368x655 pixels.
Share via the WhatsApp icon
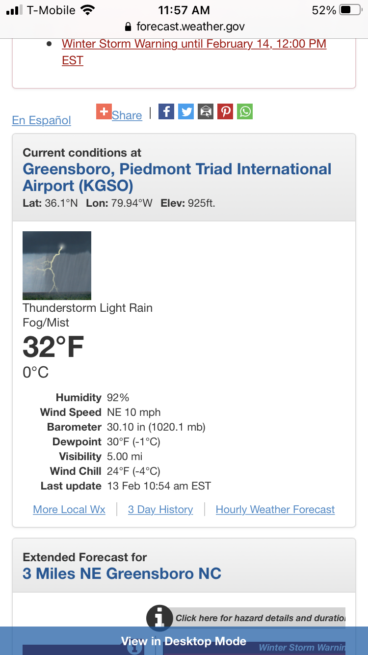245,111
